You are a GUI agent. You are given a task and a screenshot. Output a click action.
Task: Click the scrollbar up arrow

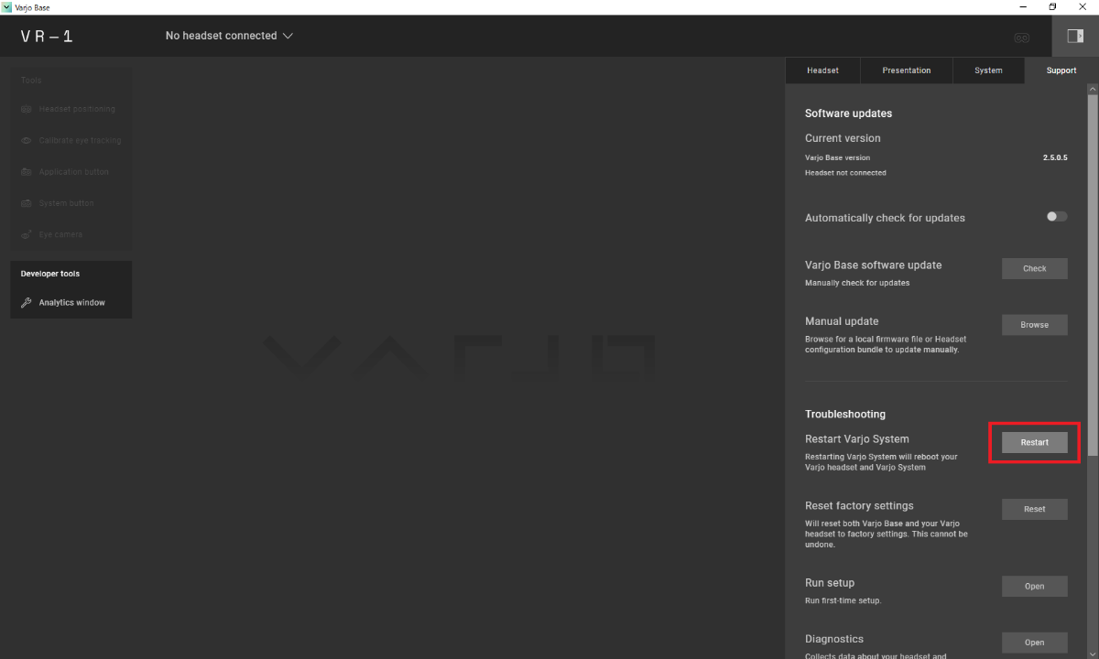(1093, 89)
